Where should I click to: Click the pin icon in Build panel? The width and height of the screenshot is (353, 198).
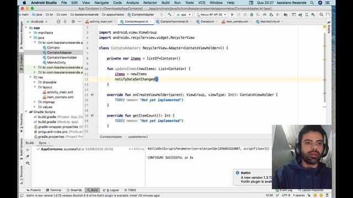pyautogui.click(x=28, y=156)
